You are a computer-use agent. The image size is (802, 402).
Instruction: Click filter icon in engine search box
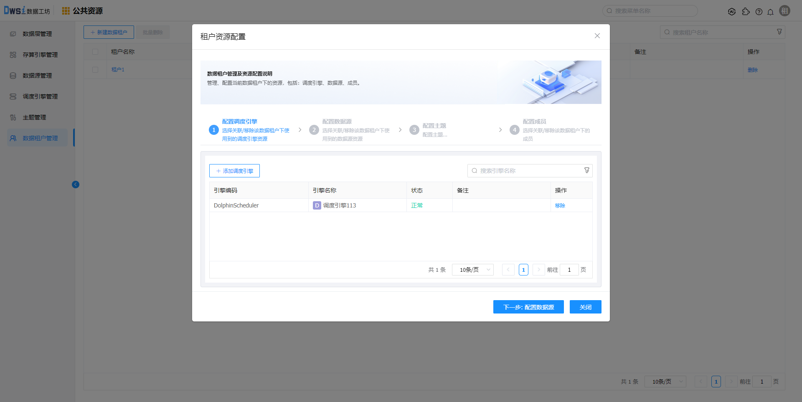pyautogui.click(x=586, y=170)
